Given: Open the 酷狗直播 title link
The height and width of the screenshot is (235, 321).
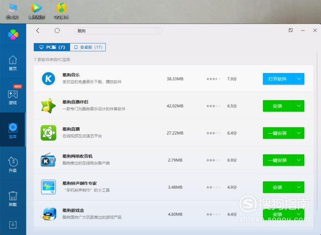Looking at the screenshot, I should (x=71, y=129).
